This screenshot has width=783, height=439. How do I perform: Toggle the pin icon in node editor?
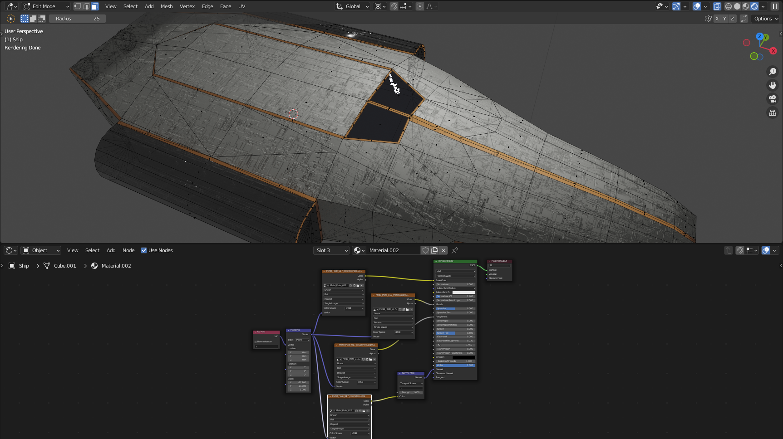click(455, 250)
